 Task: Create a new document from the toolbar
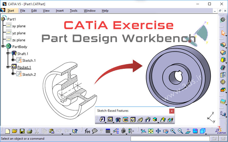[7, 131]
